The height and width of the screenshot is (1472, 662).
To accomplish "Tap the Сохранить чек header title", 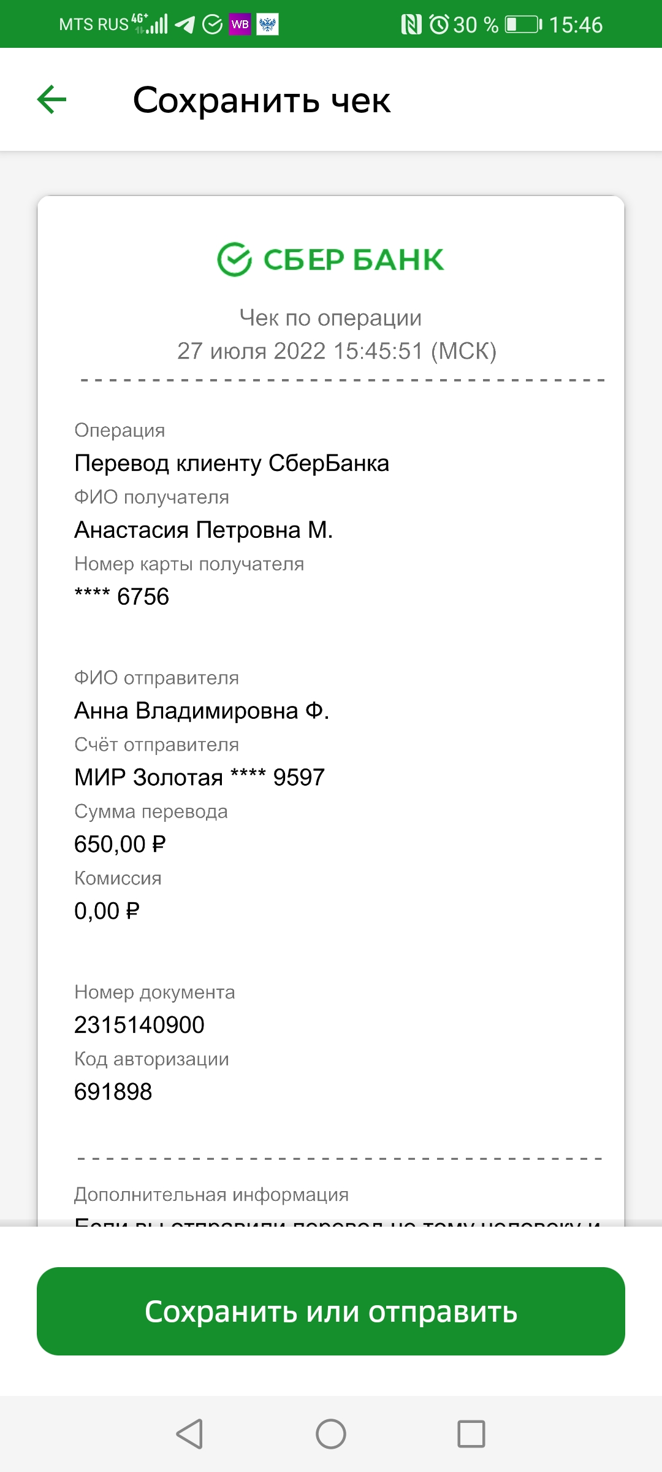I will pos(262,100).
